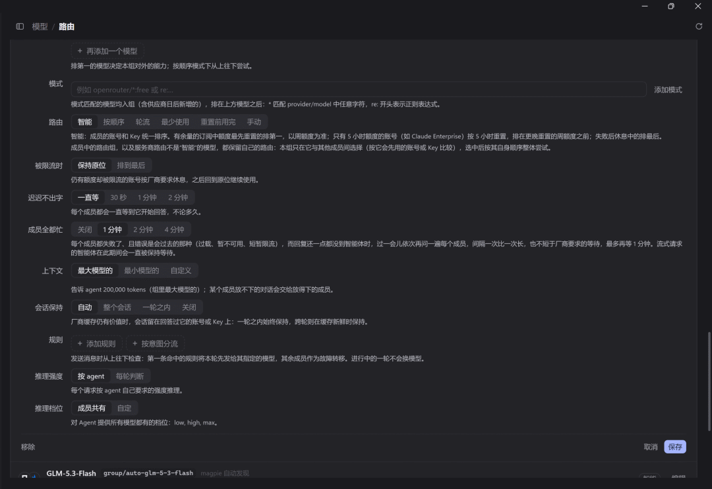712x489 pixels.
Task: Click 移除 to remove the group
Action: pyautogui.click(x=28, y=447)
